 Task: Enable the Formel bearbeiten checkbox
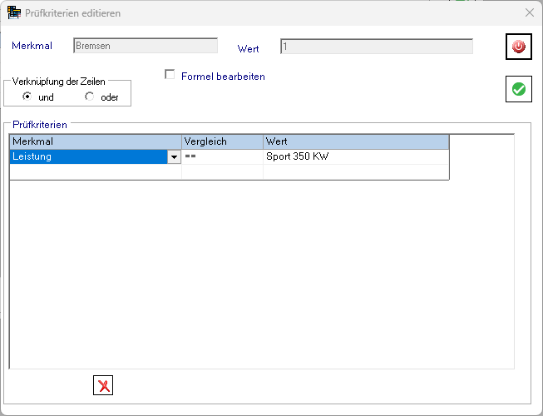(170, 76)
